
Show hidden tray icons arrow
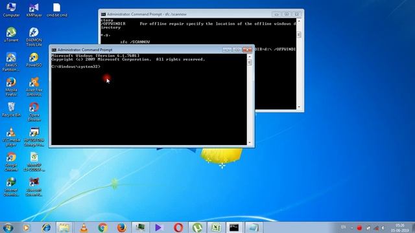[x=351, y=228]
